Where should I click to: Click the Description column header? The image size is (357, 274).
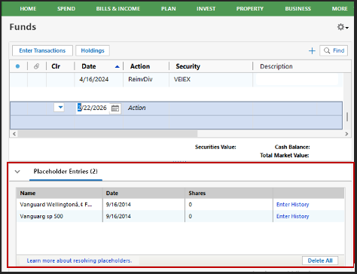pyautogui.click(x=276, y=66)
